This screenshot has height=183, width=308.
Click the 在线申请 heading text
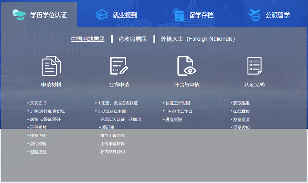tap(119, 85)
